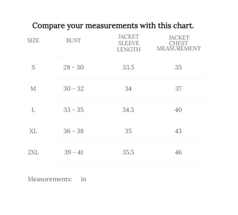
Task: Select the JACKET SLEEVE LENGTH header
Action: (x=129, y=43)
